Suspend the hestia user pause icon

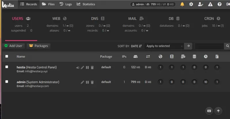pos(87,67)
